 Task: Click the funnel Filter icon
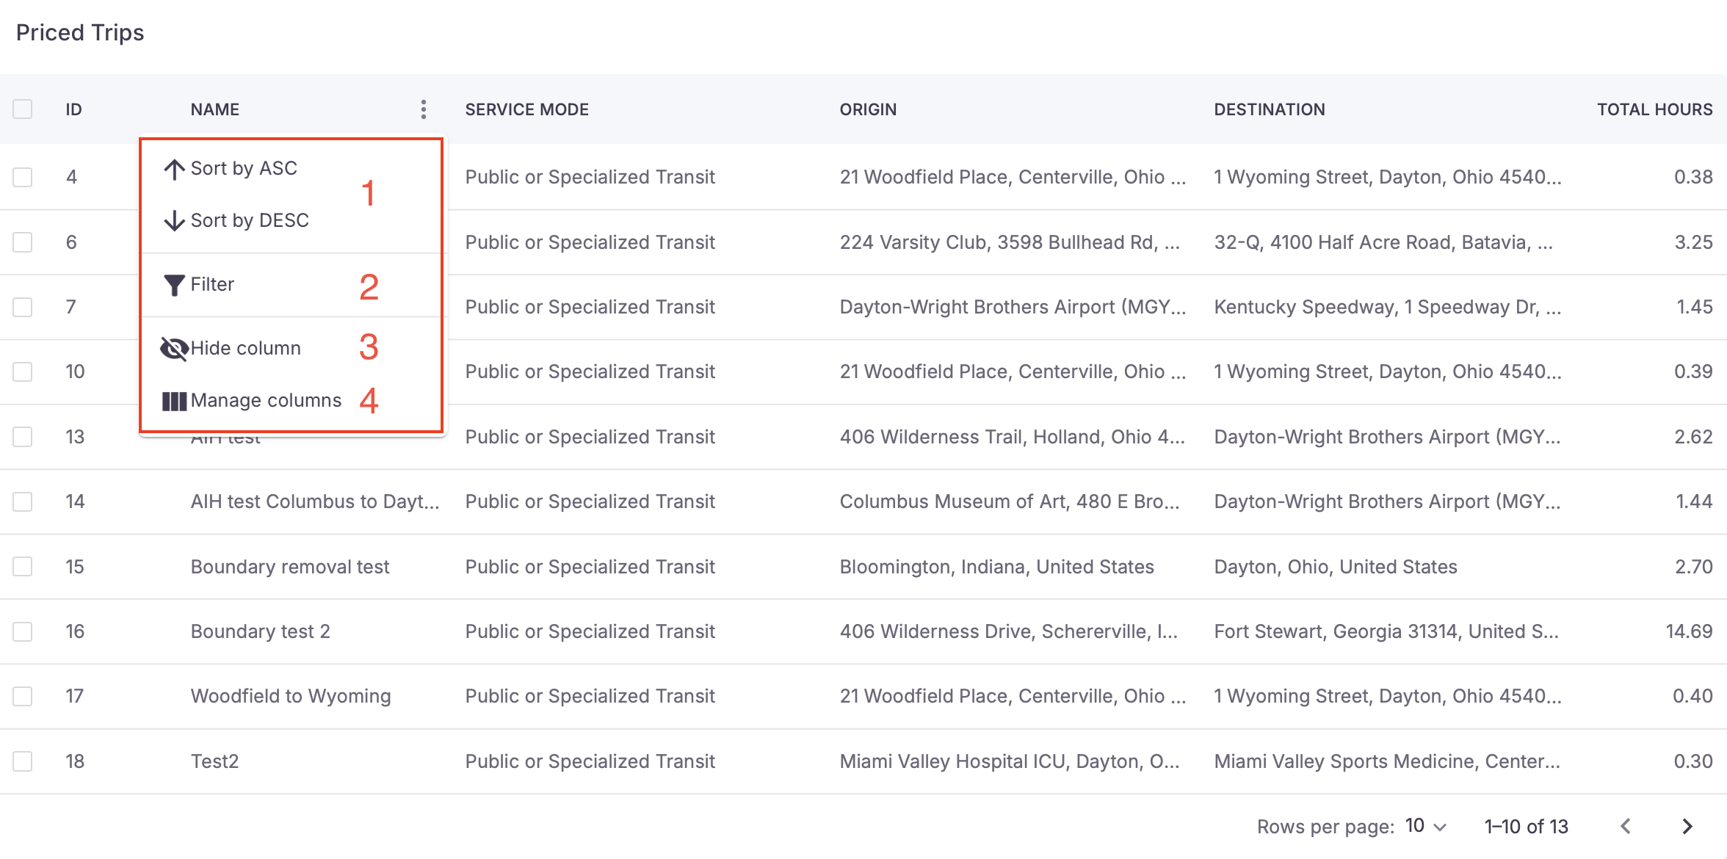174,285
